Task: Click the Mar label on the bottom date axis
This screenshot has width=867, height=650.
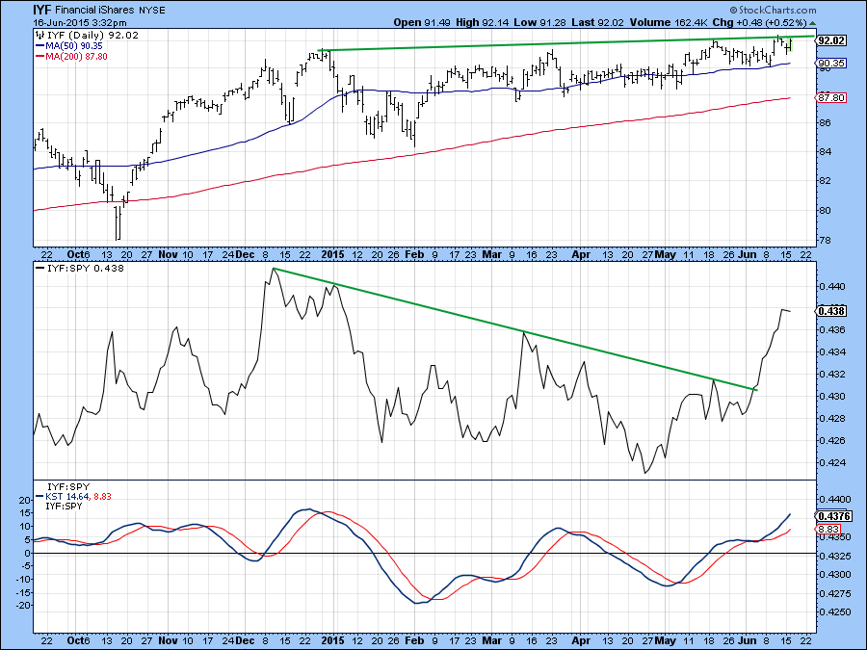Action: [x=492, y=640]
